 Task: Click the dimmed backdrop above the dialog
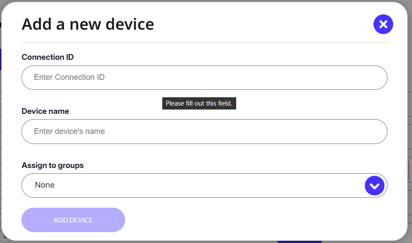[x=206, y=1]
